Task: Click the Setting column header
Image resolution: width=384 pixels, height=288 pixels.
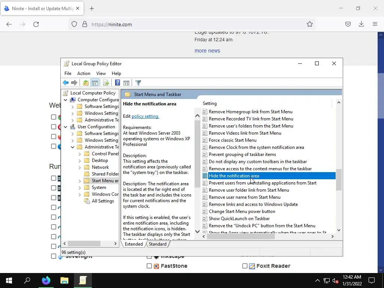Action: click(267, 103)
